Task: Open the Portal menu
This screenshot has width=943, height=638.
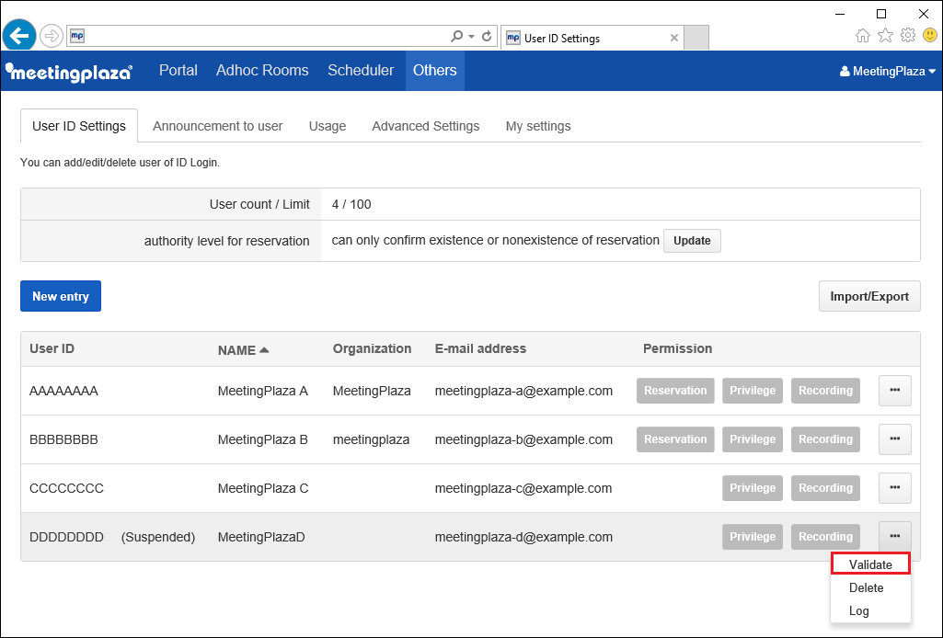Action: coord(178,70)
